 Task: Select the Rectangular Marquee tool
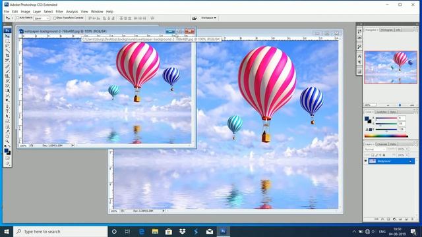coord(7,41)
